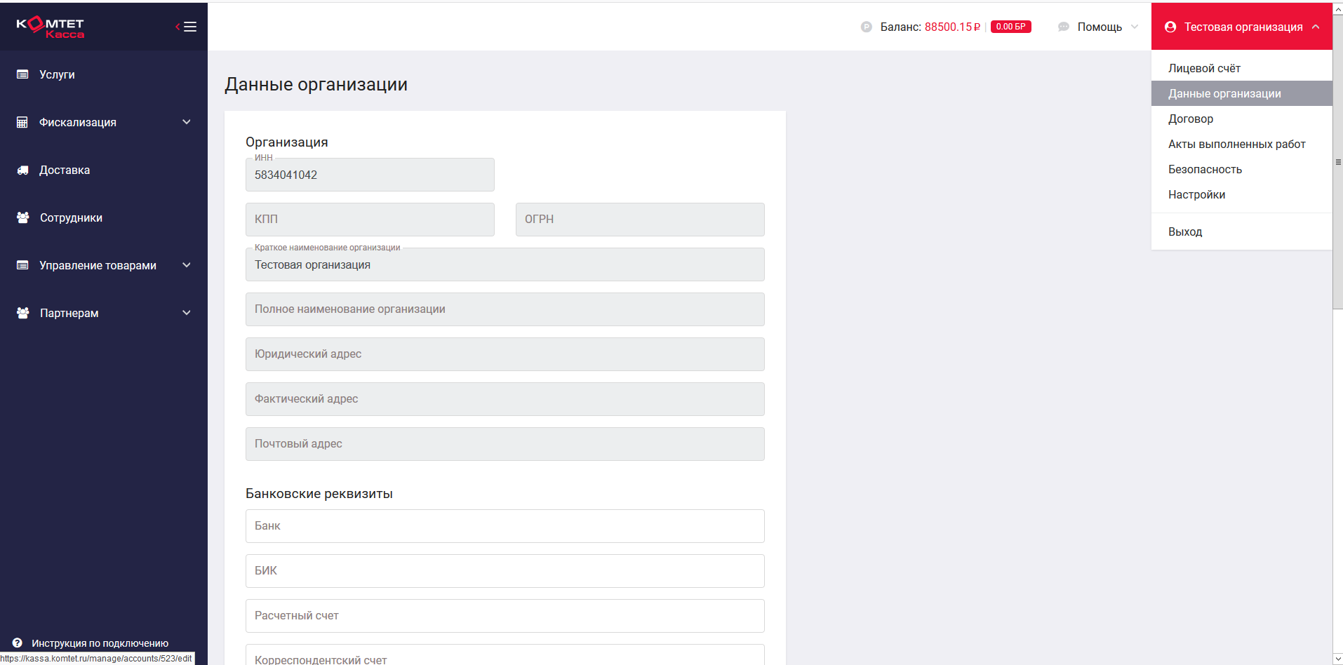Image resolution: width=1343 pixels, height=665 pixels.
Task: Click the Фактический адрес field
Action: tap(505, 399)
